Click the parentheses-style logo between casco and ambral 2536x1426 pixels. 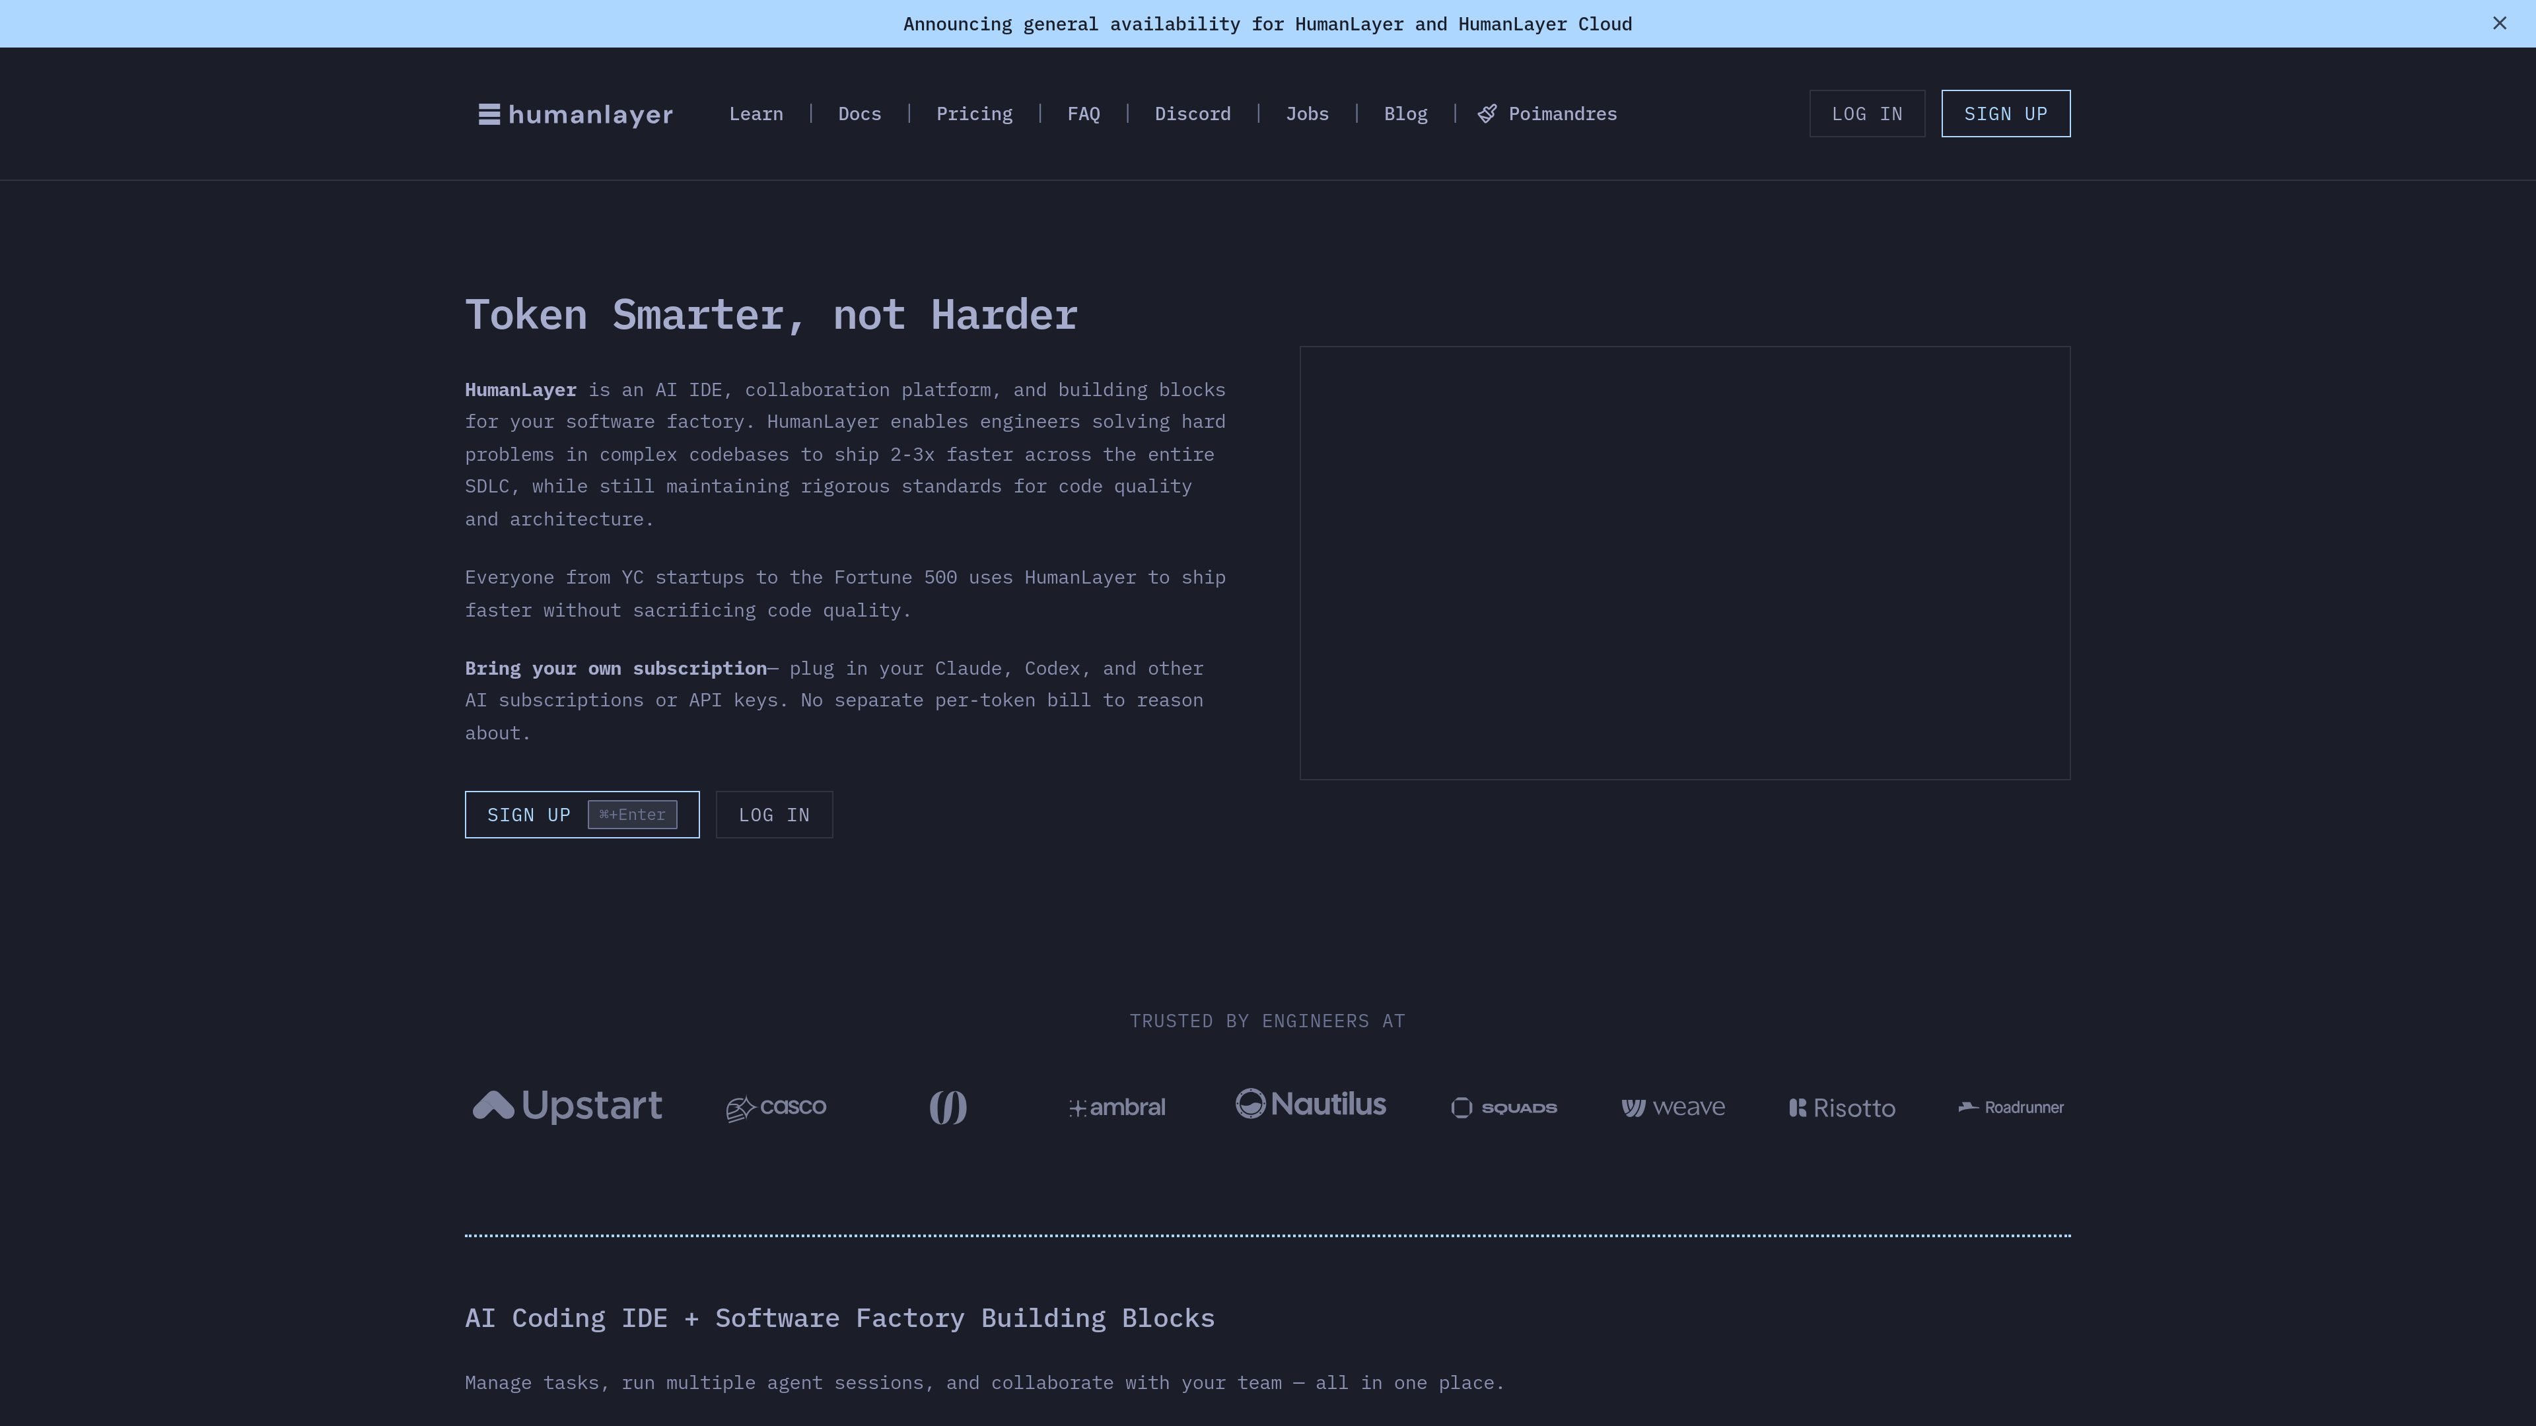(948, 1107)
